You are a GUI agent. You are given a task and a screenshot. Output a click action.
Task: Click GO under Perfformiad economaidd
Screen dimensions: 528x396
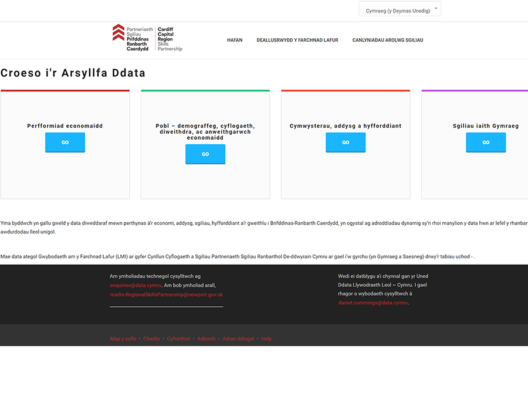pos(65,143)
